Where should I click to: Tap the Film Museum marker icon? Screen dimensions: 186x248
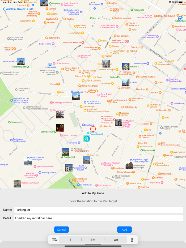click(x=96, y=185)
